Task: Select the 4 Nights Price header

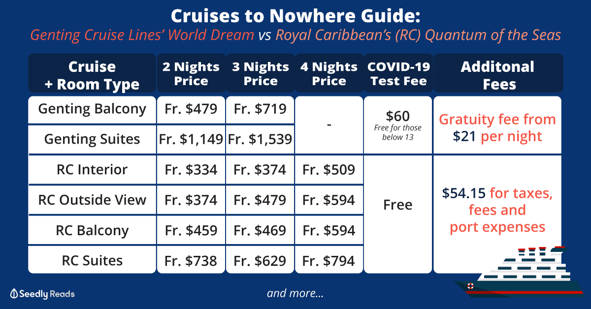Action: (329, 74)
